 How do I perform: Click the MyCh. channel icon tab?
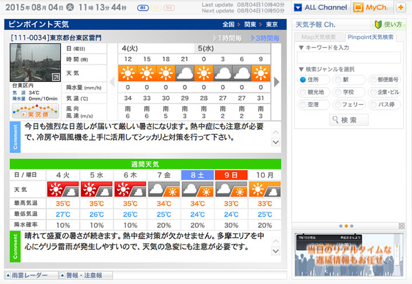pos(371,7)
